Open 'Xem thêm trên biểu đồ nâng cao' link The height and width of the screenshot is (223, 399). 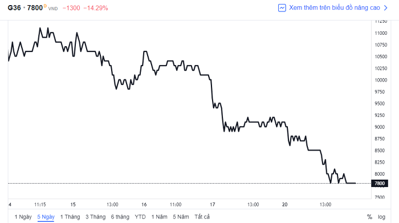[x=335, y=8]
